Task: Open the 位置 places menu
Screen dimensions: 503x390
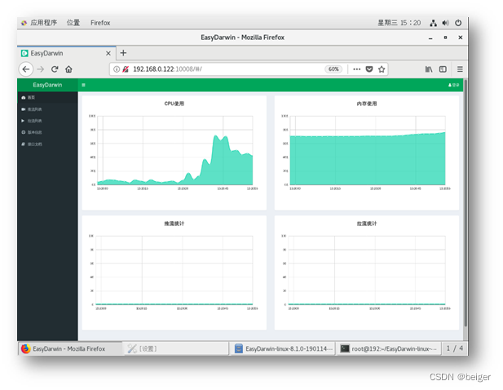Action: pos(73,23)
